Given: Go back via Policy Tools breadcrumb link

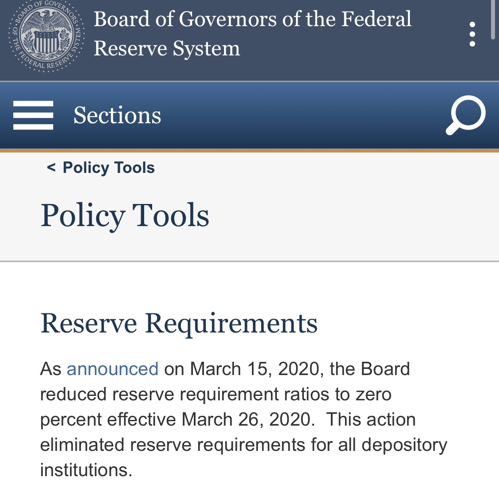Looking at the screenshot, I should click(109, 168).
